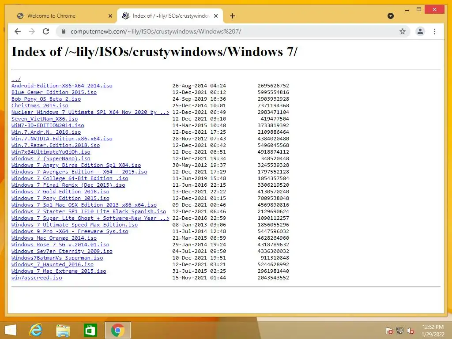452x339 pixels.
Task: Open the muted volume tray icon
Action: 411,331
